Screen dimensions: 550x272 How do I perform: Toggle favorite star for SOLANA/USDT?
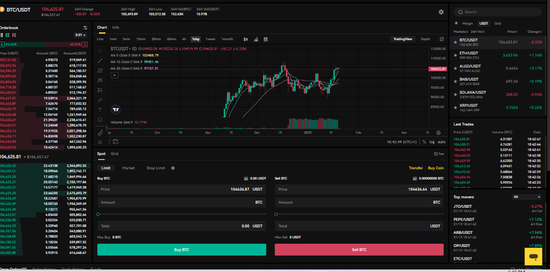coord(455,94)
